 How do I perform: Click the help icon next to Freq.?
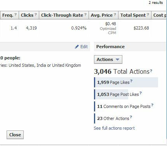click(16, 14)
